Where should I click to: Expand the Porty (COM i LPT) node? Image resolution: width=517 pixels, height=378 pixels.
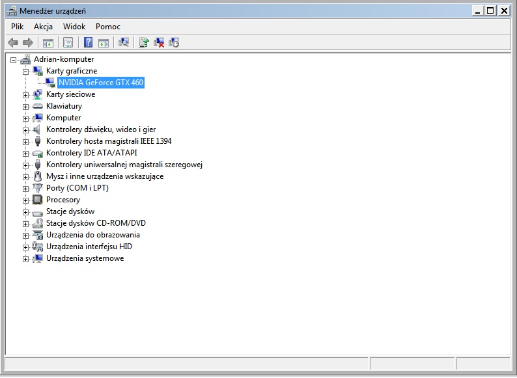click(x=25, y=189)
